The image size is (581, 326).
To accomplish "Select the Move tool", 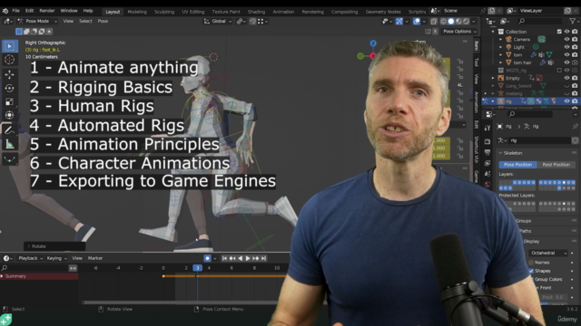I will [x=10, y=74].
